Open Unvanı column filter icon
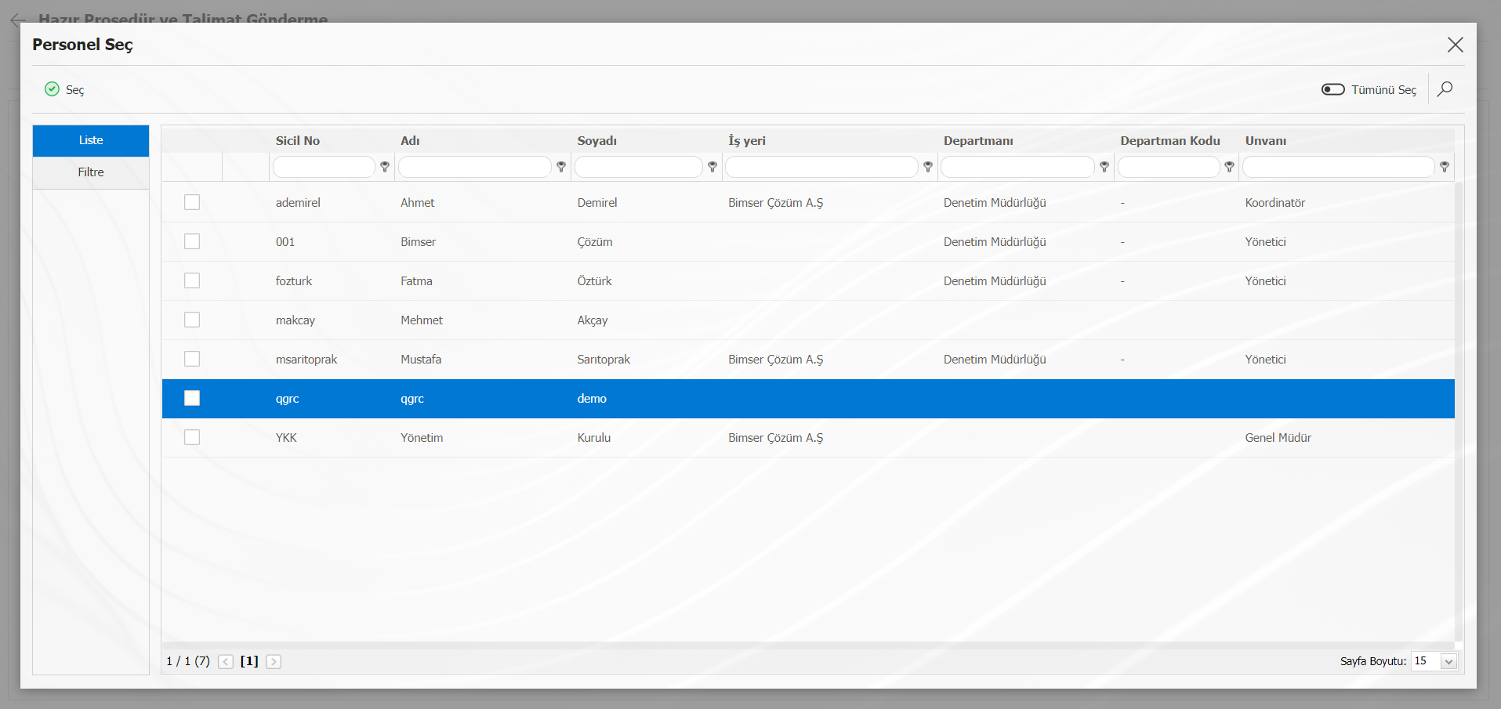The image size is (1501, 709). (x=1445, y=167)
